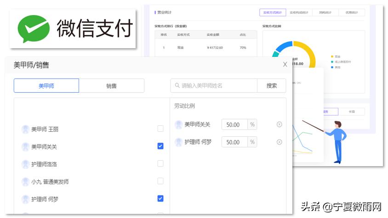Open 消耗统计 tab in background page
Viewport: 388px width, 218px height.
point(325,12)
